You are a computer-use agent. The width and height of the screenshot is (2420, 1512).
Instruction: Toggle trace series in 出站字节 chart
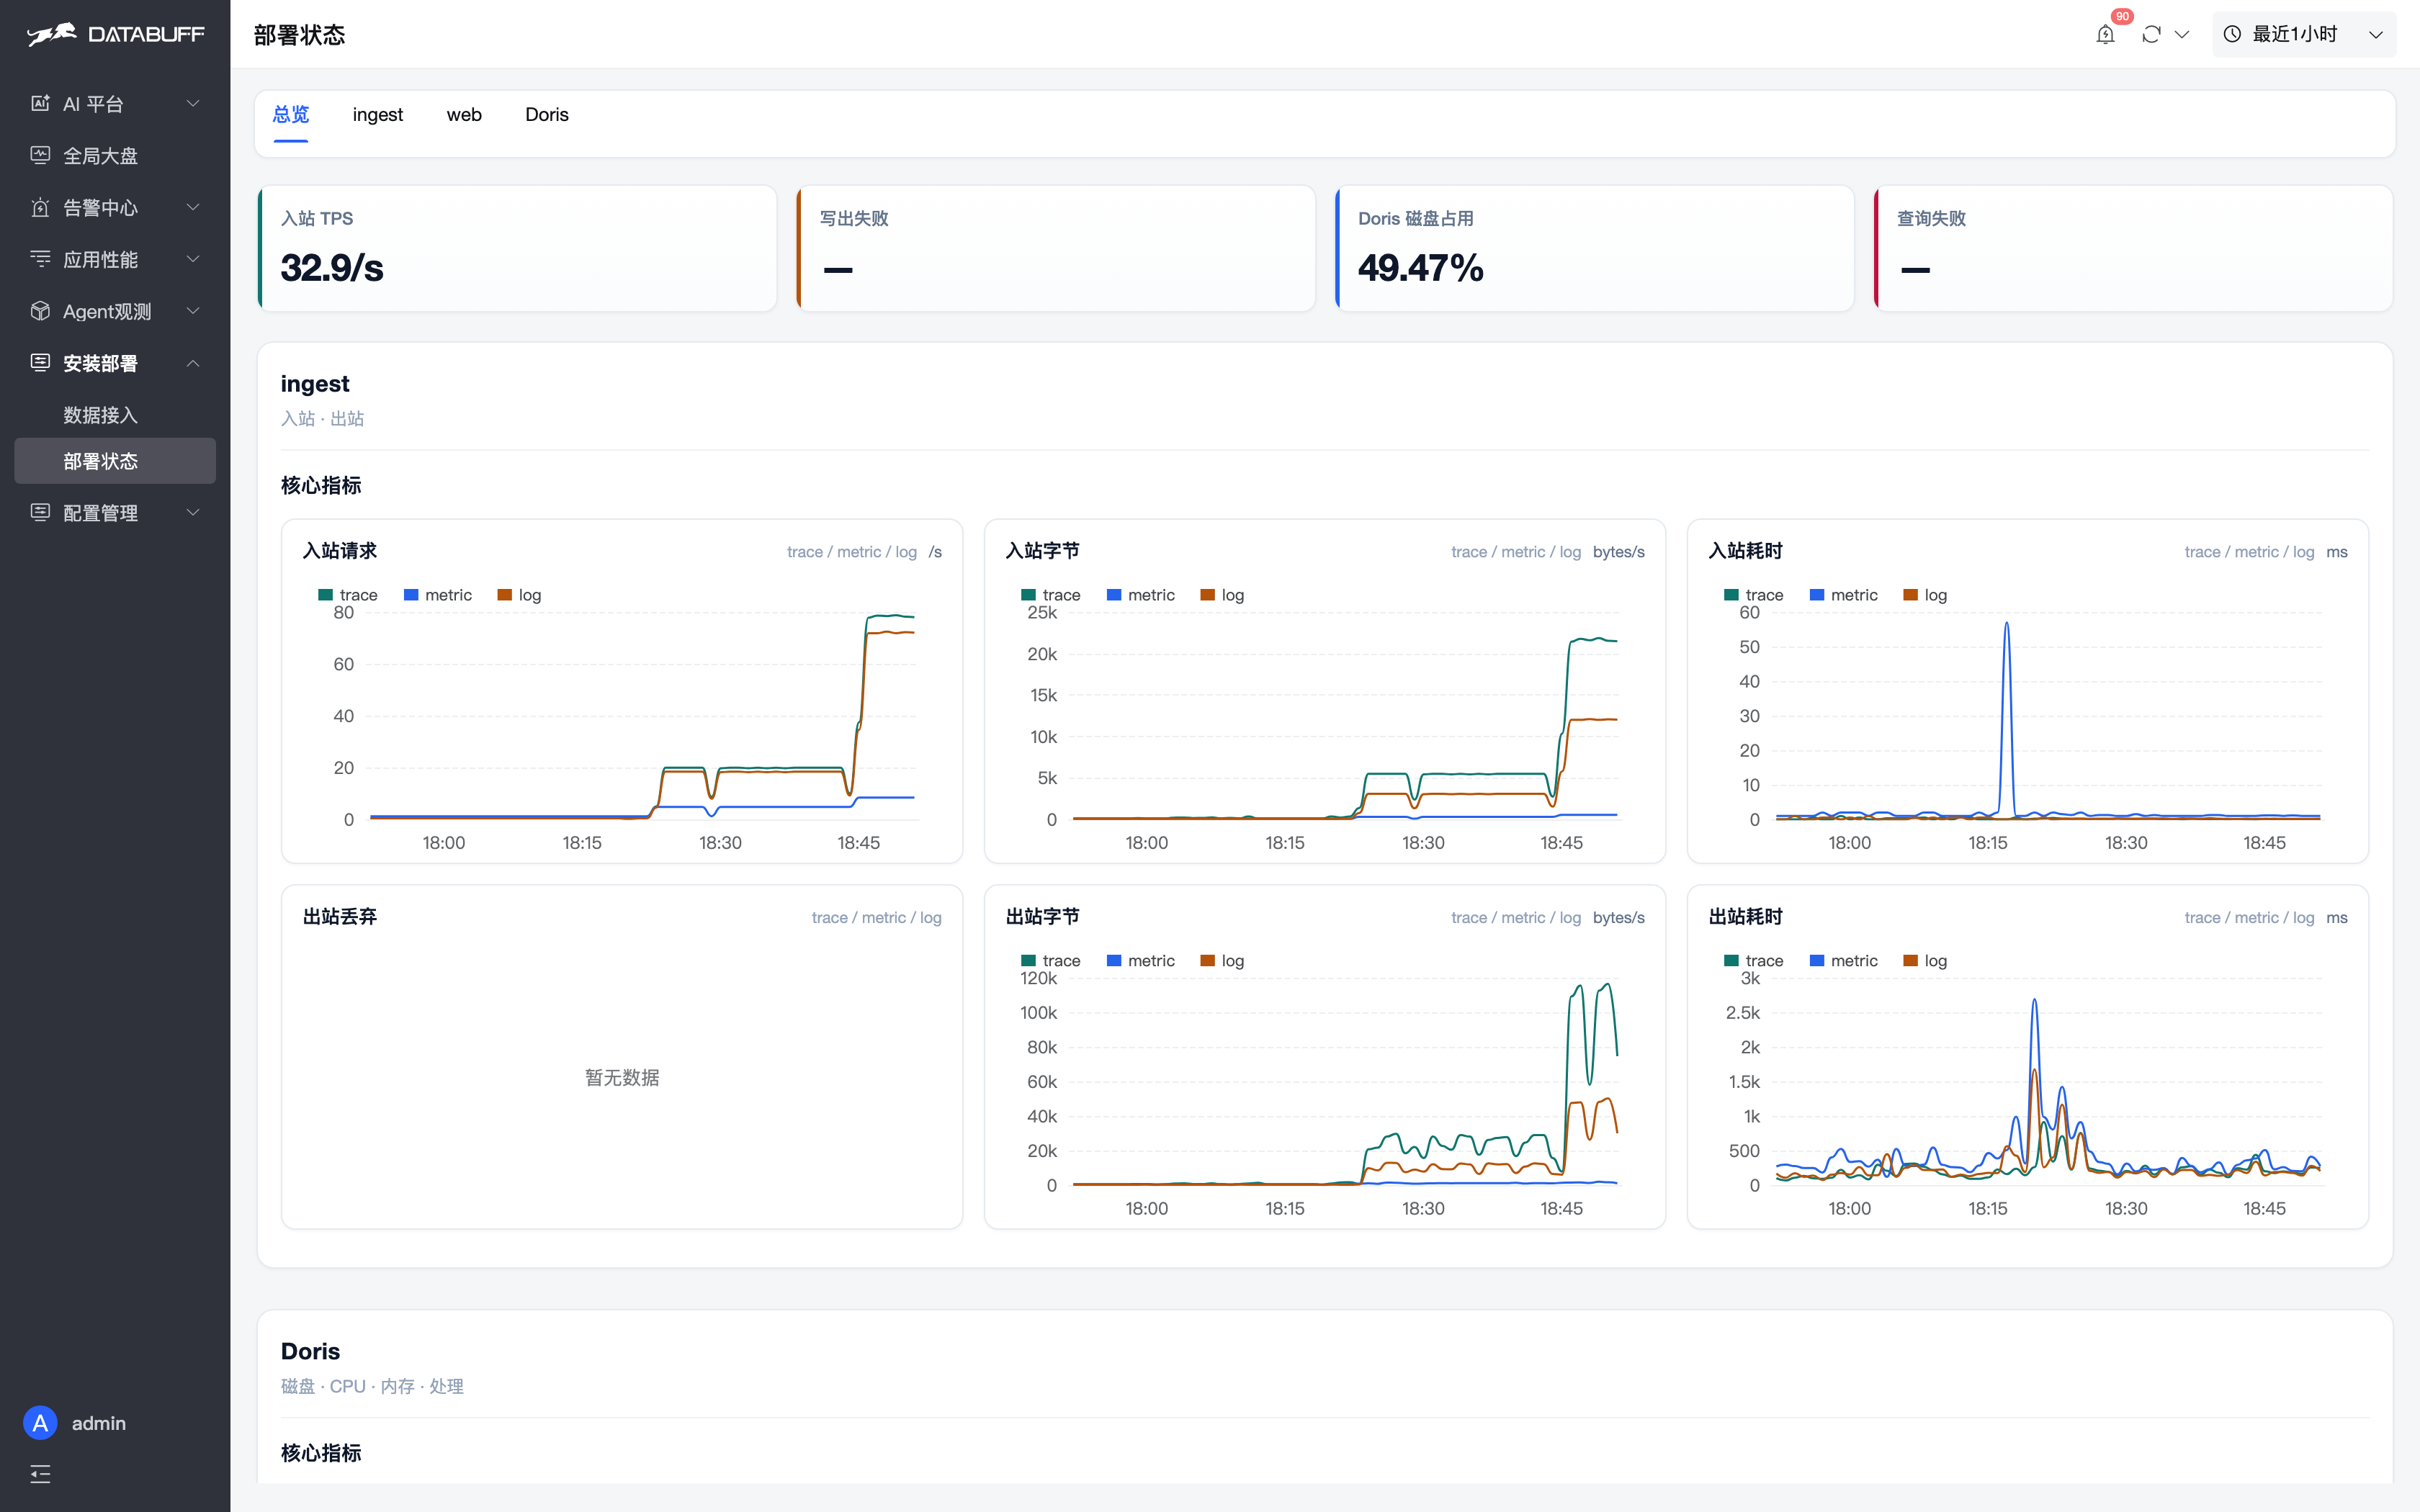click(1051, 961)
